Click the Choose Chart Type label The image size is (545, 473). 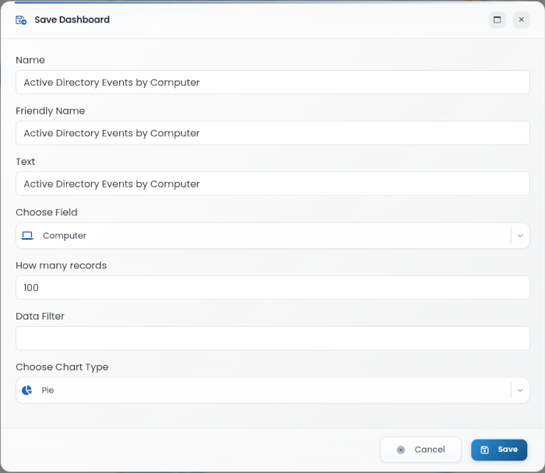(x=62, y=367)
